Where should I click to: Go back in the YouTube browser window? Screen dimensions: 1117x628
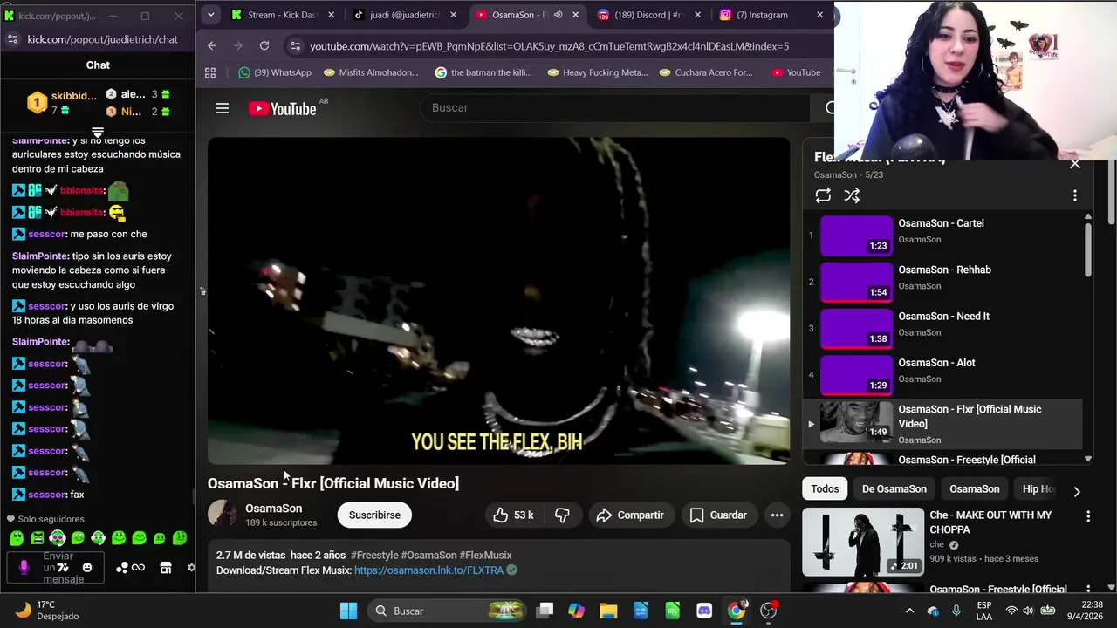[x=212, y=45]
